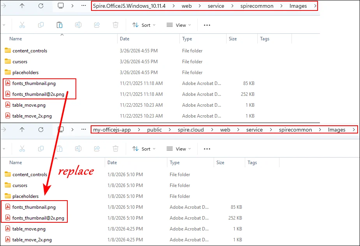Open See more options in the Spire.OfficeJS toolbar
The width and height of the screenshot is (360, 246).
tap(207, 25)
